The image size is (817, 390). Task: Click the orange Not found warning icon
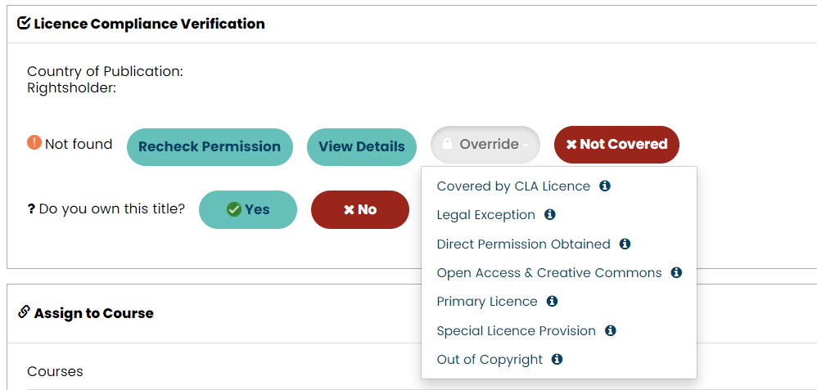coord(34,142)
